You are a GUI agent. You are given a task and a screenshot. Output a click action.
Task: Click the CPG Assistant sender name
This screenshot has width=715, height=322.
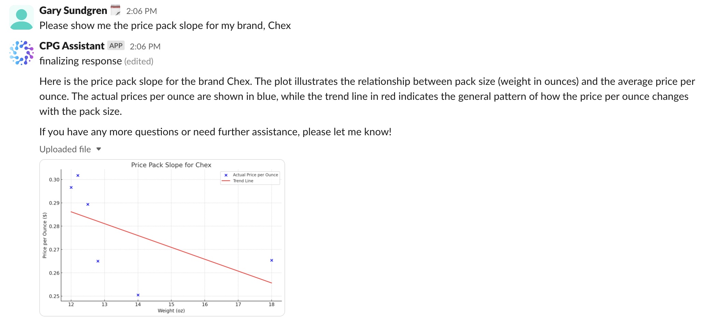pos(72,46)
